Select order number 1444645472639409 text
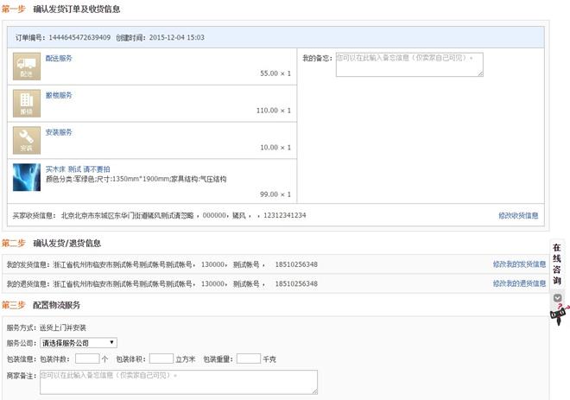Viewport: 570px width, 400px height. point(79,37)
